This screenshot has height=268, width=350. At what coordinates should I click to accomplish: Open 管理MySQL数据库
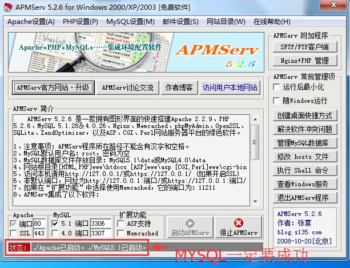305,143
